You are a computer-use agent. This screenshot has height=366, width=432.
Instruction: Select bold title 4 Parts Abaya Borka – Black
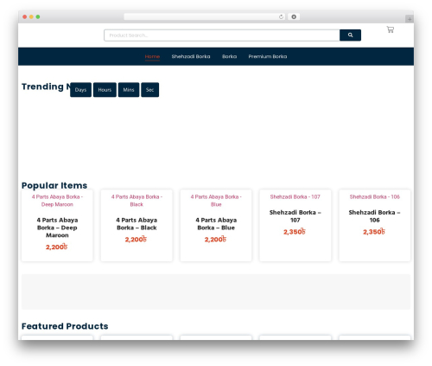point(137,224)
